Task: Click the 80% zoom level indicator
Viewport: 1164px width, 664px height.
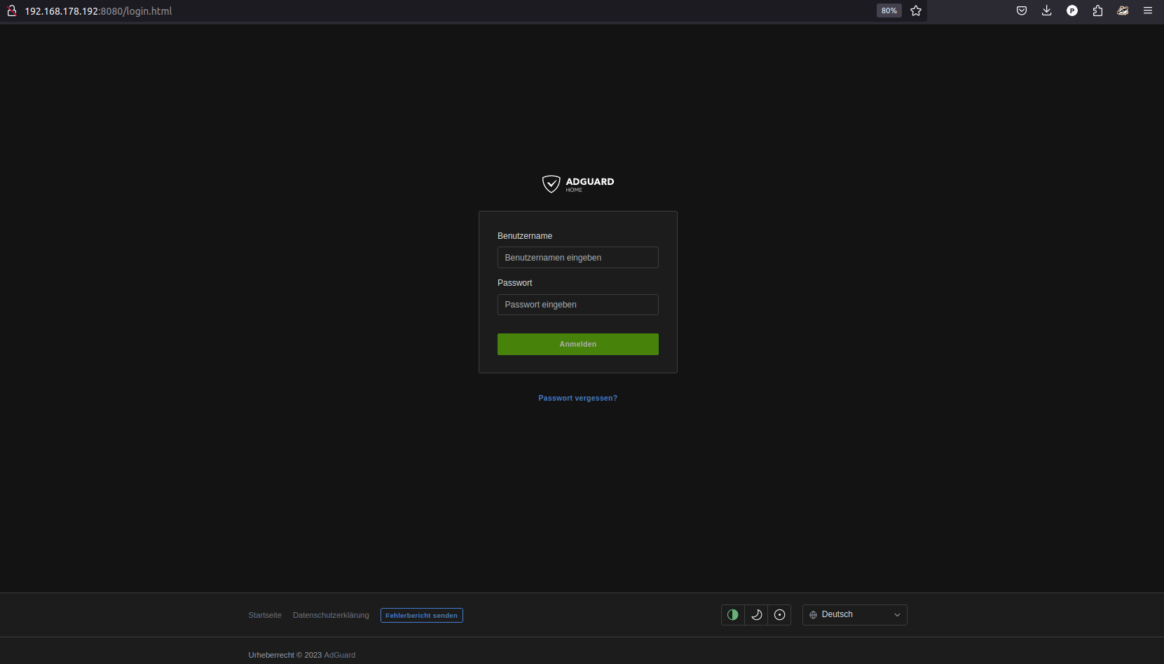Action: click(x=889, y=11)
